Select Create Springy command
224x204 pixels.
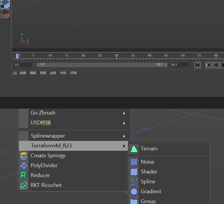point(73,156)
